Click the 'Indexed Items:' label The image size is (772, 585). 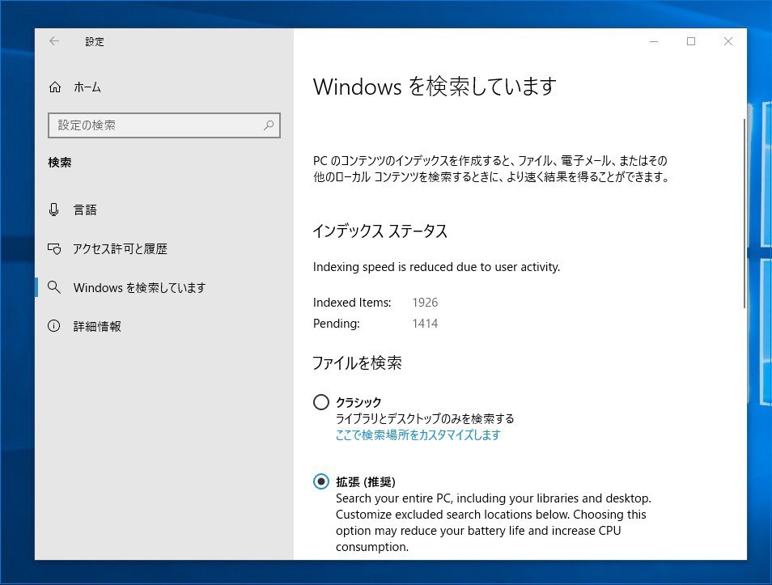(x=352, y=303)
